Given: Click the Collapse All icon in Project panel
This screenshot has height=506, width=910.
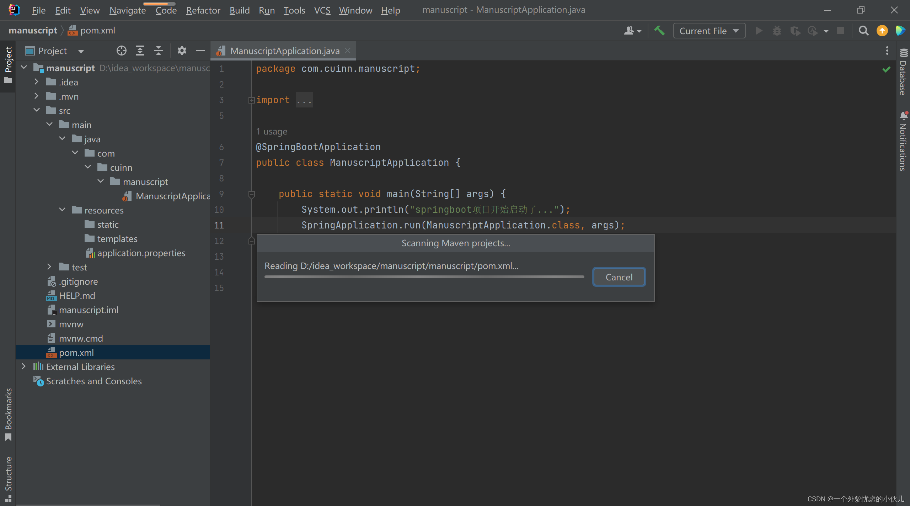Looking at the screenshot, I should click(x=159, y=51).
